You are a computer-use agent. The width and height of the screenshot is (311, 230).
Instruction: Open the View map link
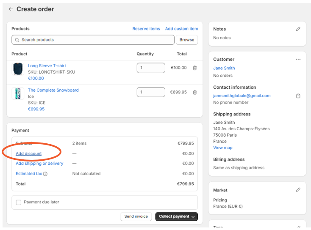pos(222,148)
